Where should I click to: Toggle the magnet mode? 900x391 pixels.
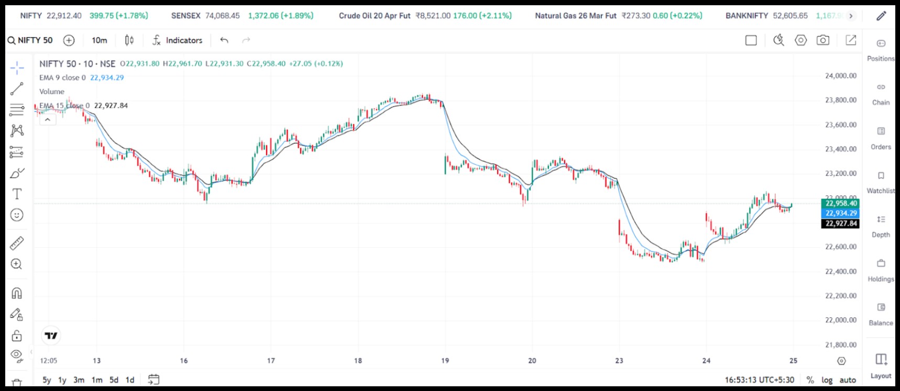tap(17, 293)
